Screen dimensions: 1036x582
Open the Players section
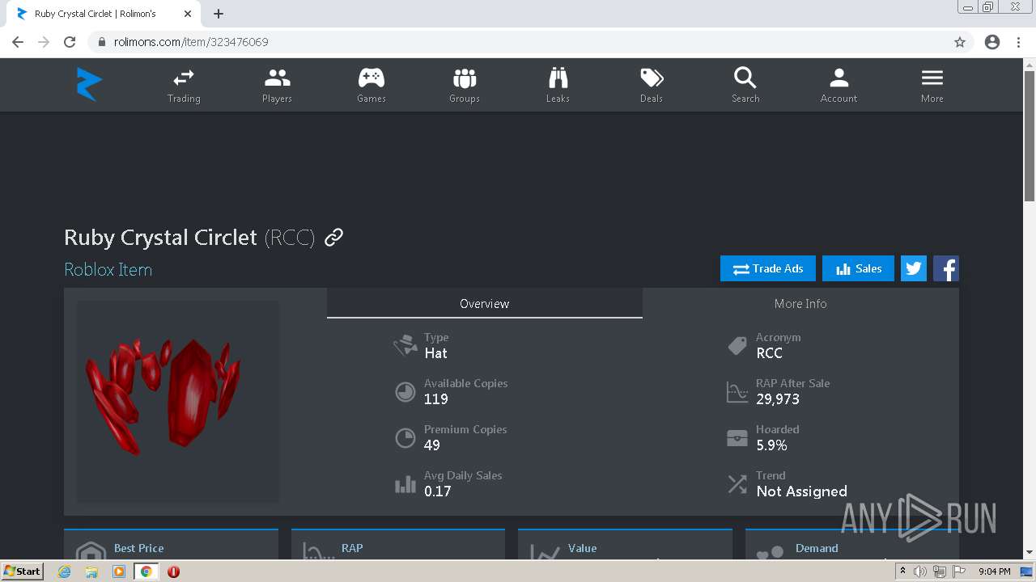tap(277, 86)
